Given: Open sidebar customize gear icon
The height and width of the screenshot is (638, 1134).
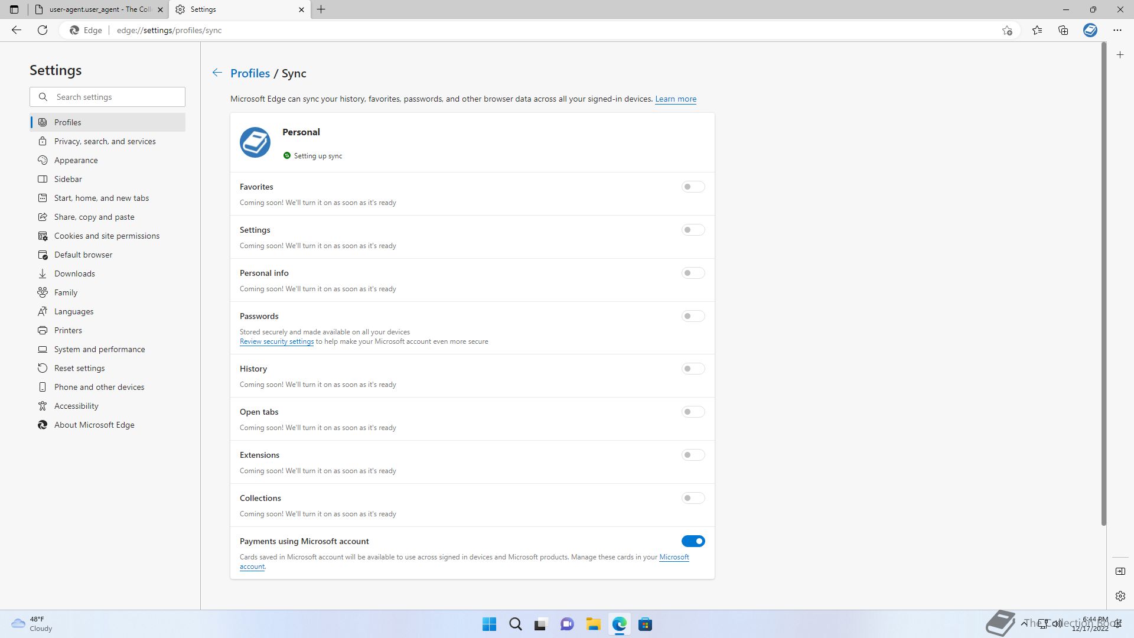Looking at the screenshot, I should pos(1120,596).
